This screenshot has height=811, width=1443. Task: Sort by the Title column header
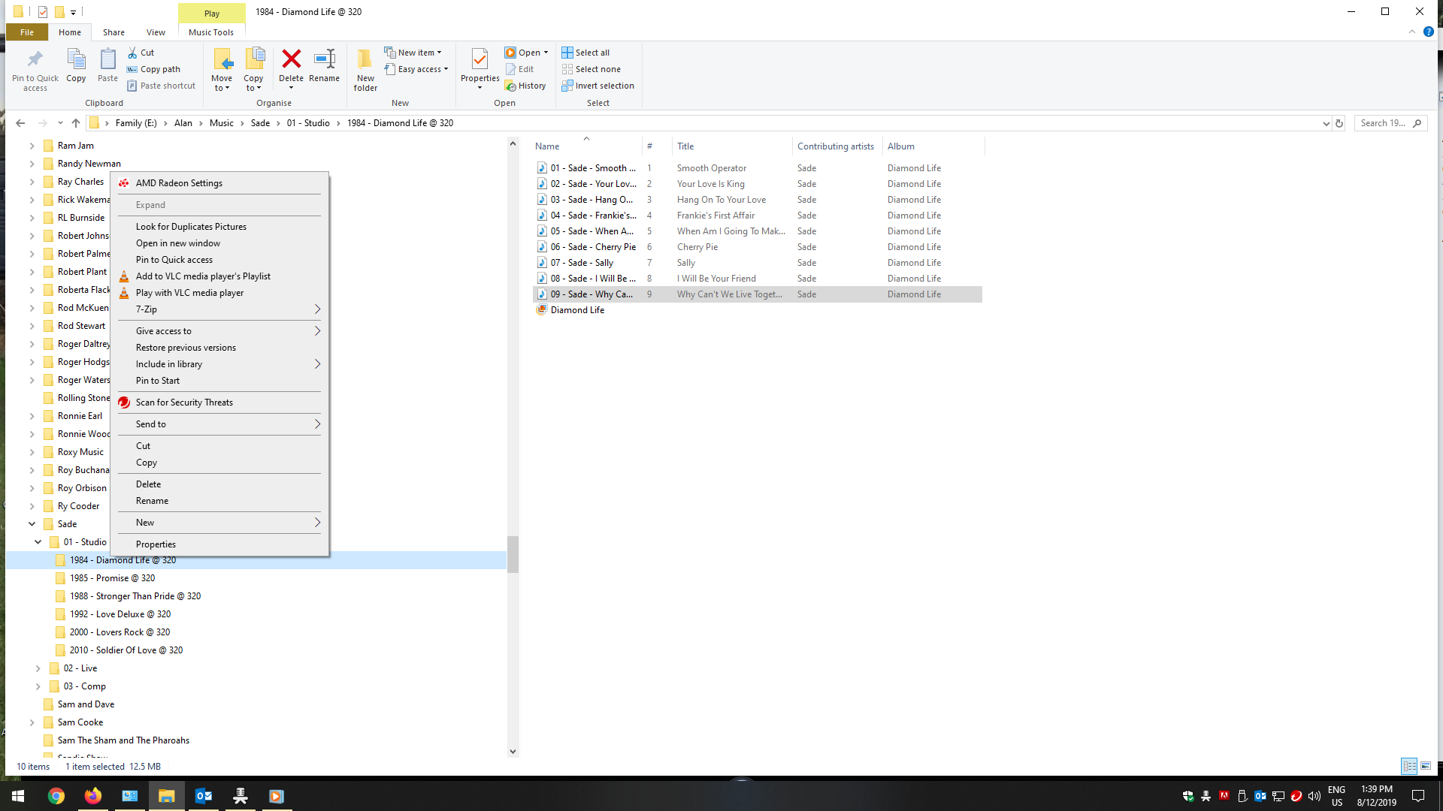click(x=731, y=146)
